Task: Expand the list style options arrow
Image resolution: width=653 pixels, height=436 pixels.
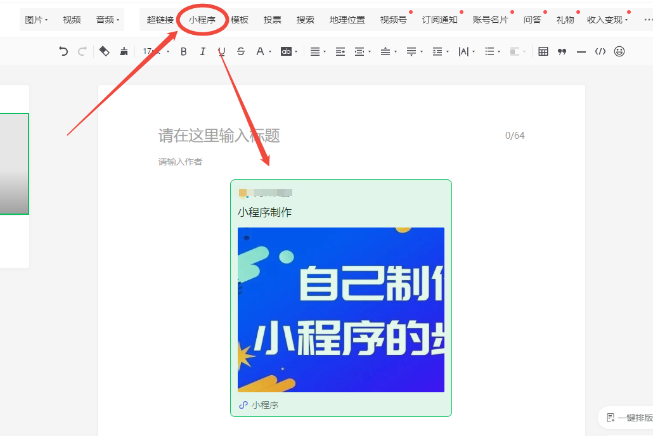Action: pos(499,52)
